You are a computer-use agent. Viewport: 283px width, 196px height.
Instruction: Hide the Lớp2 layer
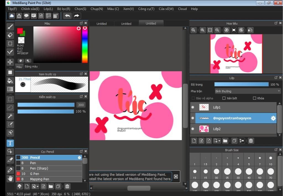click(193, 129)
